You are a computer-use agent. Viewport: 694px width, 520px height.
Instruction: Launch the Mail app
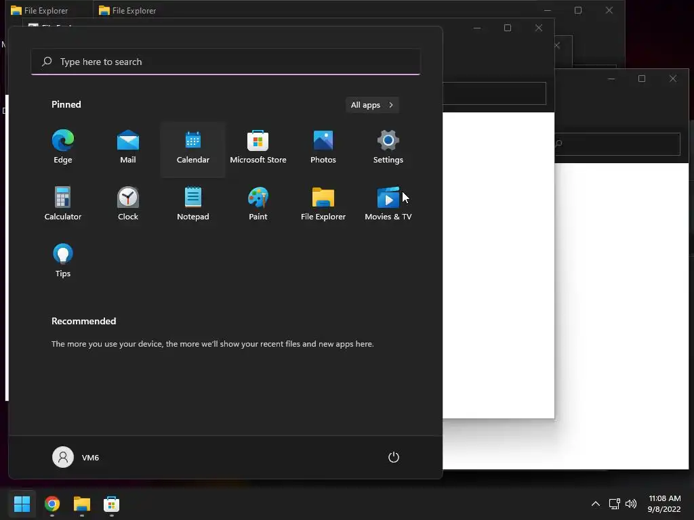tap(128, 148)
